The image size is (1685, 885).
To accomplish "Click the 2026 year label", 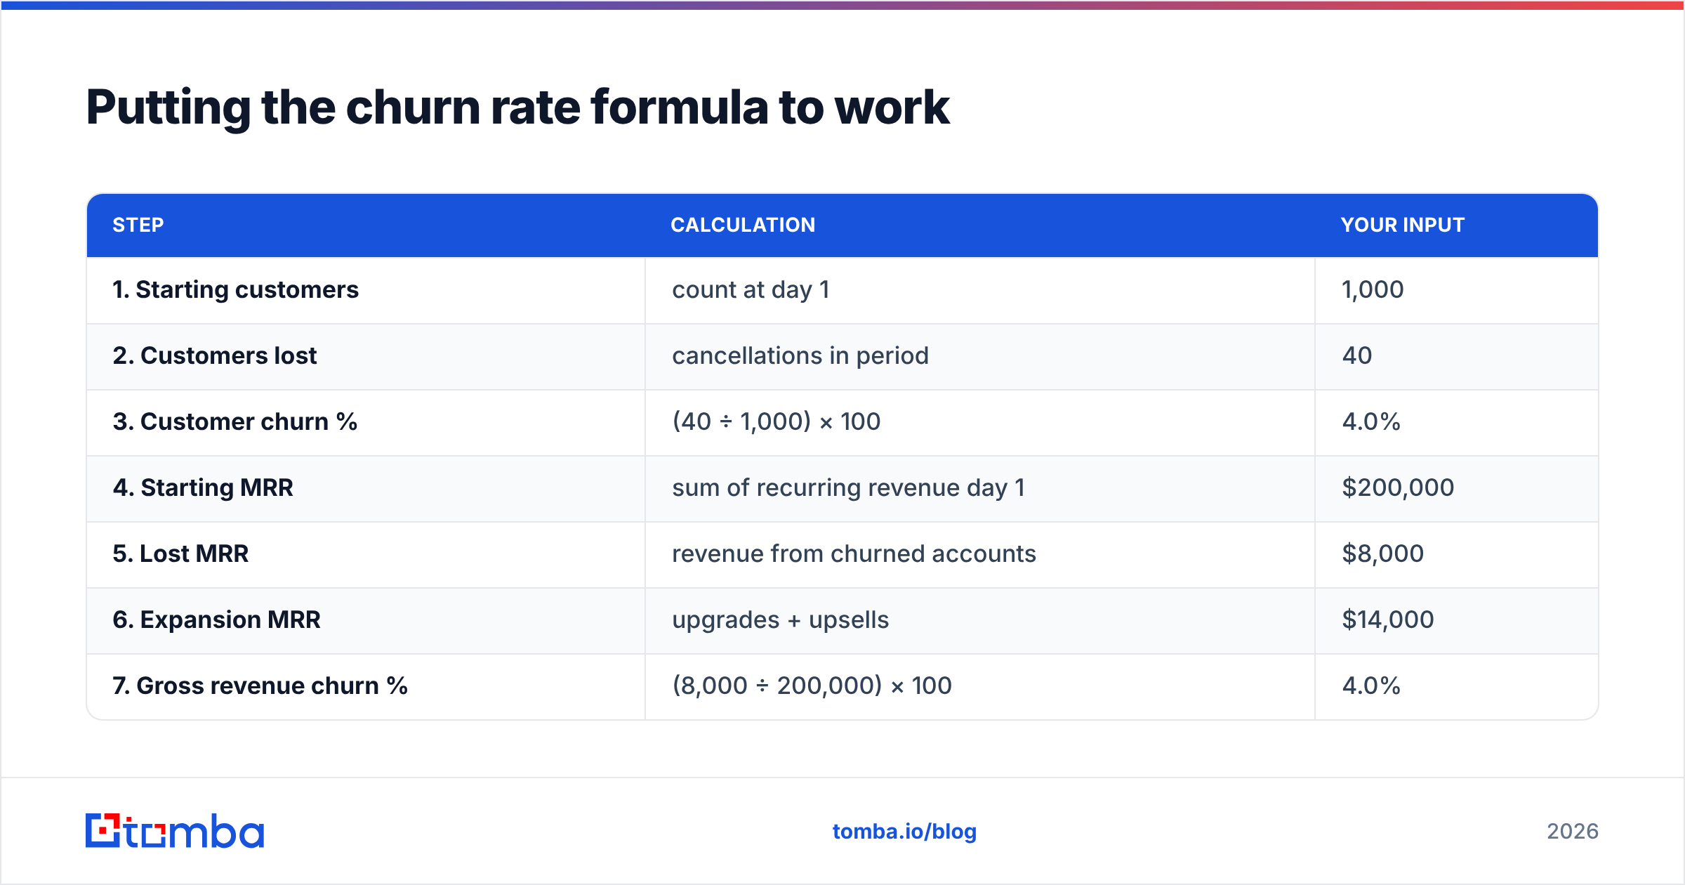I will [x=1573, y=832].
